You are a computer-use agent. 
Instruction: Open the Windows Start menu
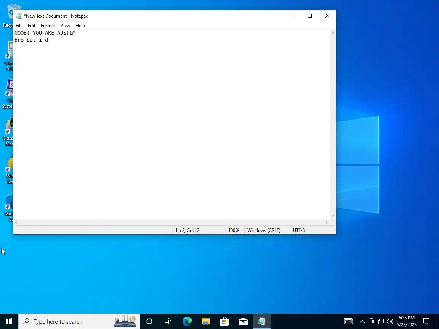click(9, 321)
